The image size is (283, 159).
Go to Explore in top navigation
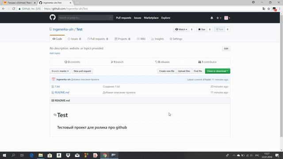pos(166,18)
